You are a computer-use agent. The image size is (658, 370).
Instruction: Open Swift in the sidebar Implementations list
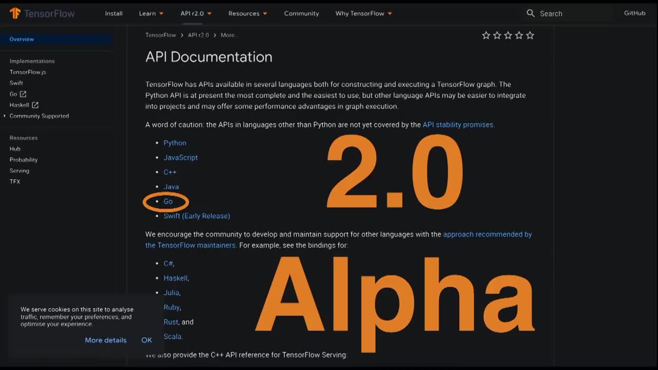tap(16, 83)
